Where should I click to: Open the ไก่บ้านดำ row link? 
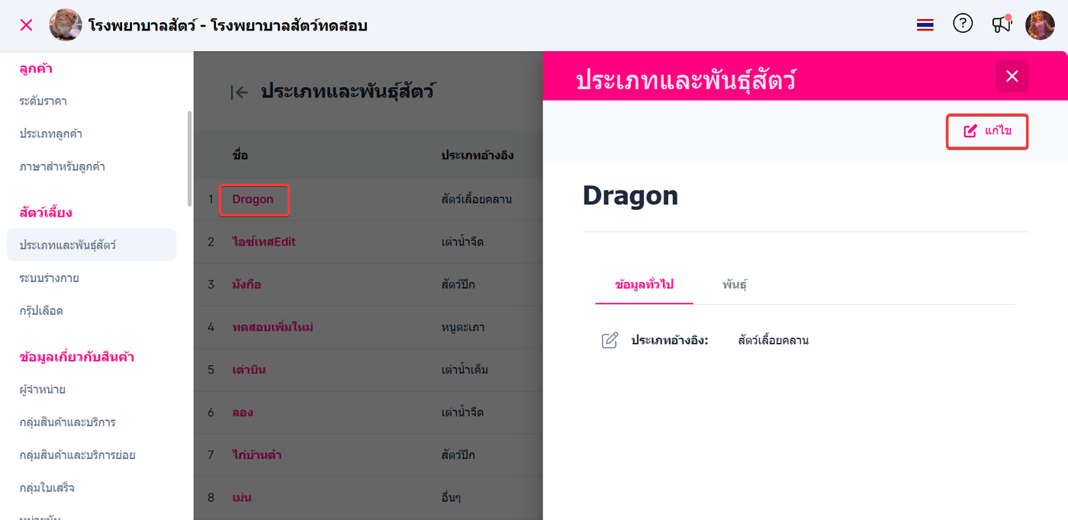(x=257, y=455)
